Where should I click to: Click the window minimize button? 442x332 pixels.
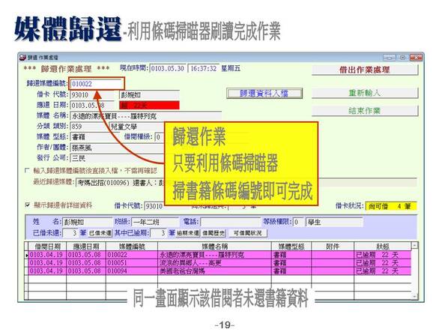[390, 58]
